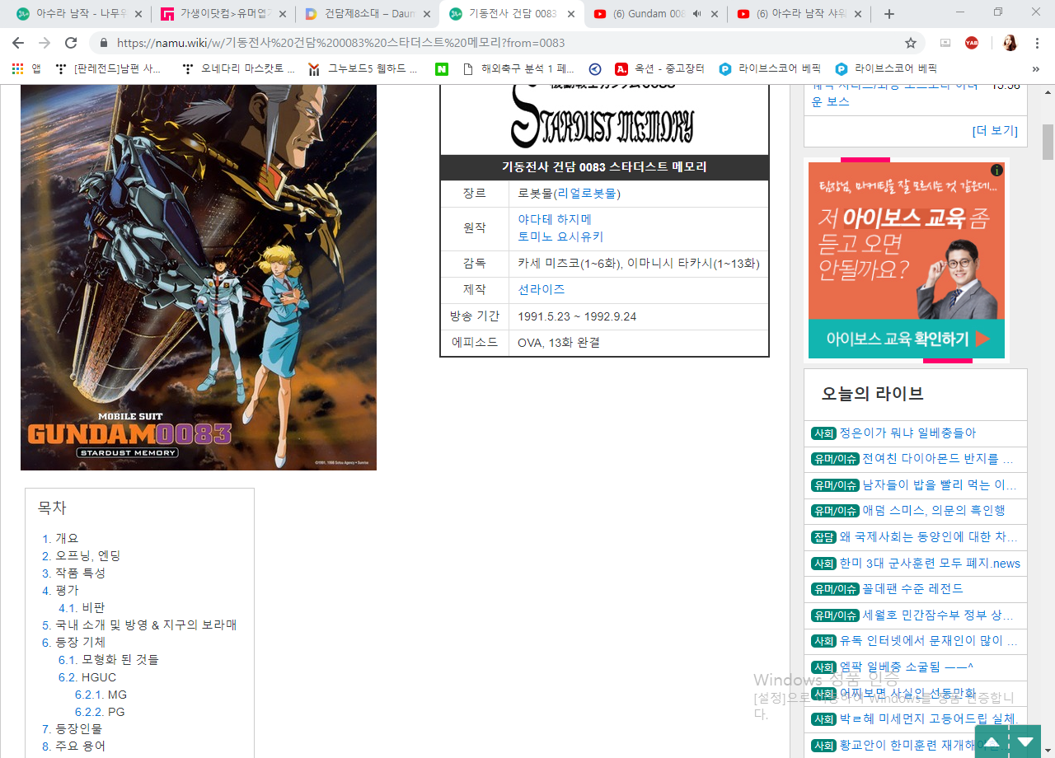Open the 선라이즈 studio link

(x=542, y=290)
